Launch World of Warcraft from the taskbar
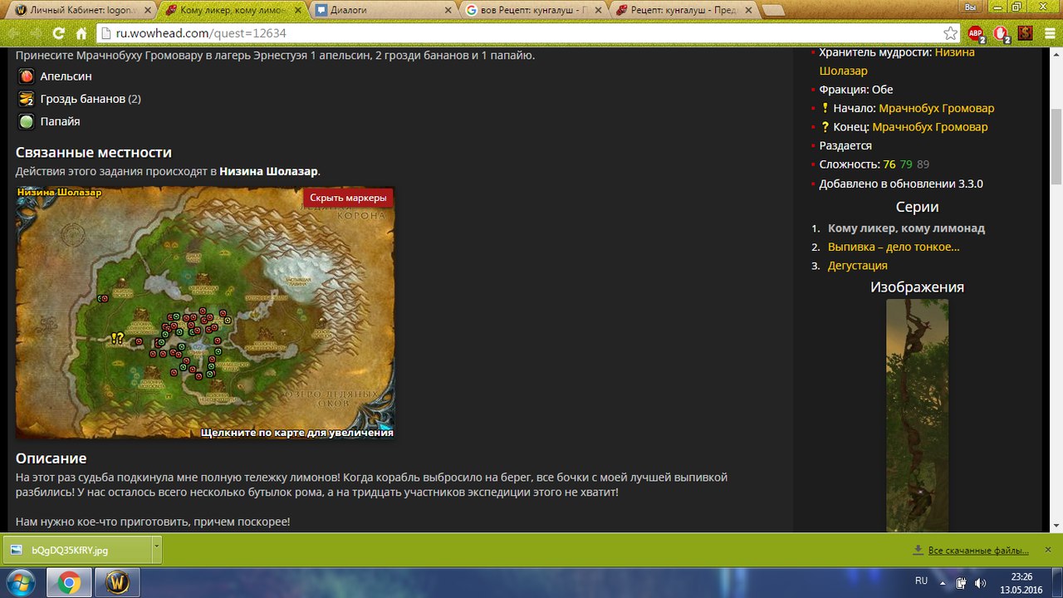The image size is (1063, 598). [x=117, y=582]
